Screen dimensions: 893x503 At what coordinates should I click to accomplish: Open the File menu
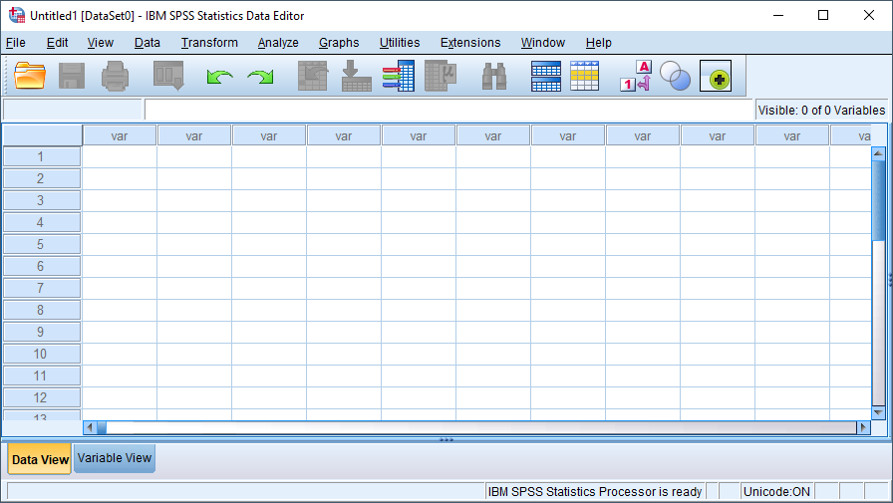15,43
